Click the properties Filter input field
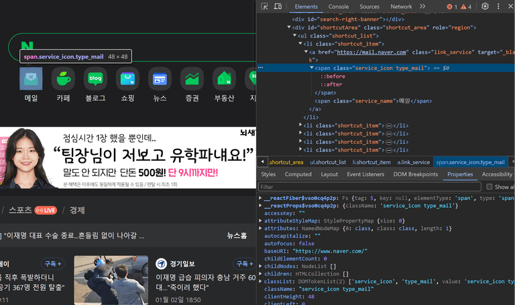Screen dimensions: 515x305 coord(370,187)
